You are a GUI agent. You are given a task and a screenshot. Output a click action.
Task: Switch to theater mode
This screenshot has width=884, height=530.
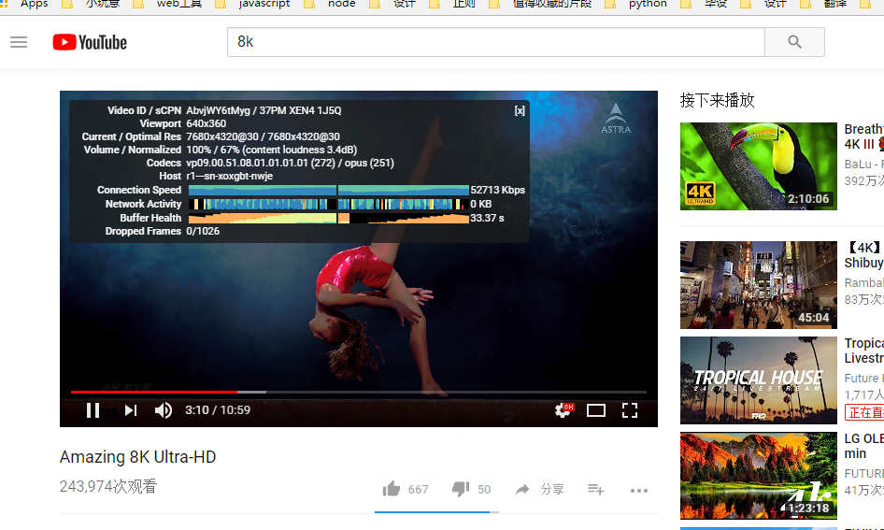(596, 410)
